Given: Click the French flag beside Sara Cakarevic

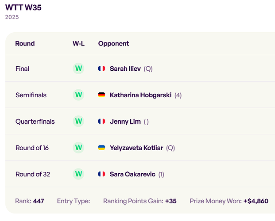Looking at the screenshot, I should (101, 174).
